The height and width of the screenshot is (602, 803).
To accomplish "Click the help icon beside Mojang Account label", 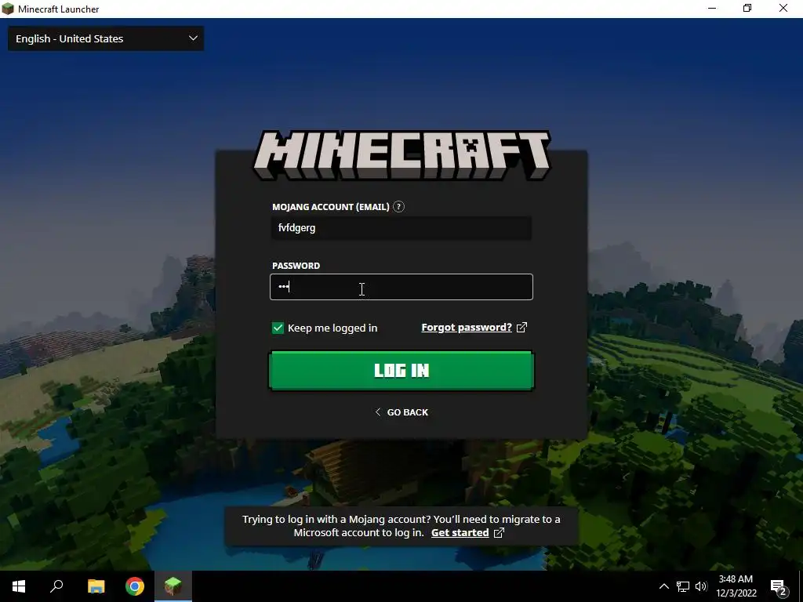I will click(398, 207).
